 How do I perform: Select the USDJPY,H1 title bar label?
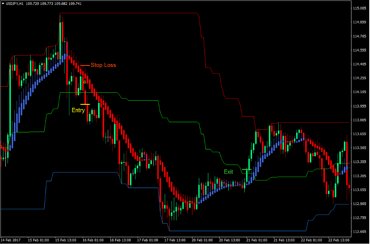point(15,3)
